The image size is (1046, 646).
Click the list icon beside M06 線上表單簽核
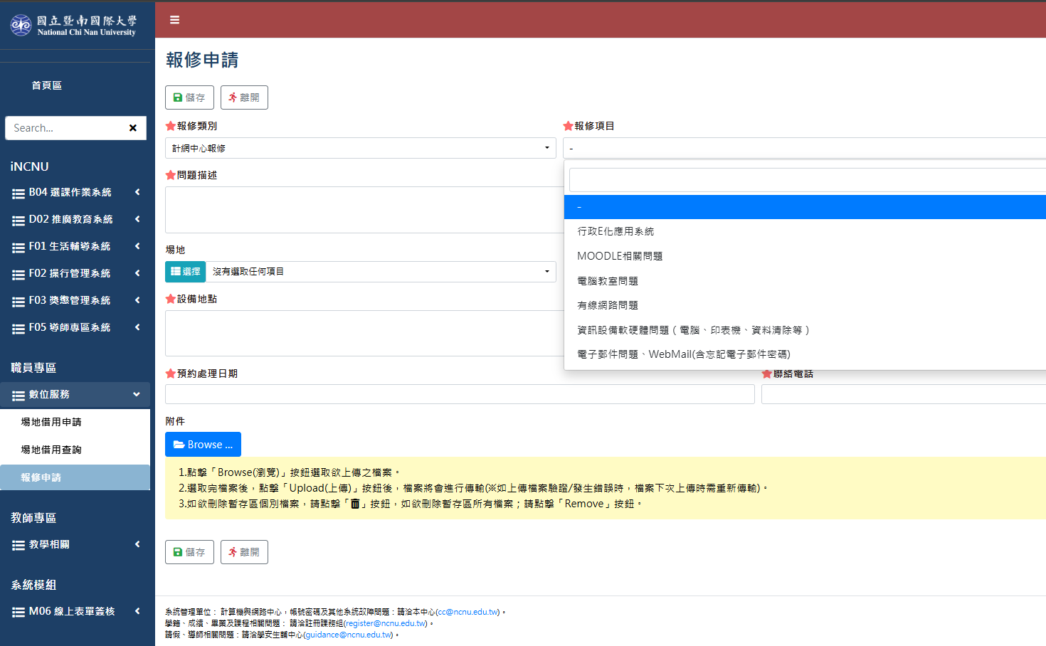coord(18,610)
